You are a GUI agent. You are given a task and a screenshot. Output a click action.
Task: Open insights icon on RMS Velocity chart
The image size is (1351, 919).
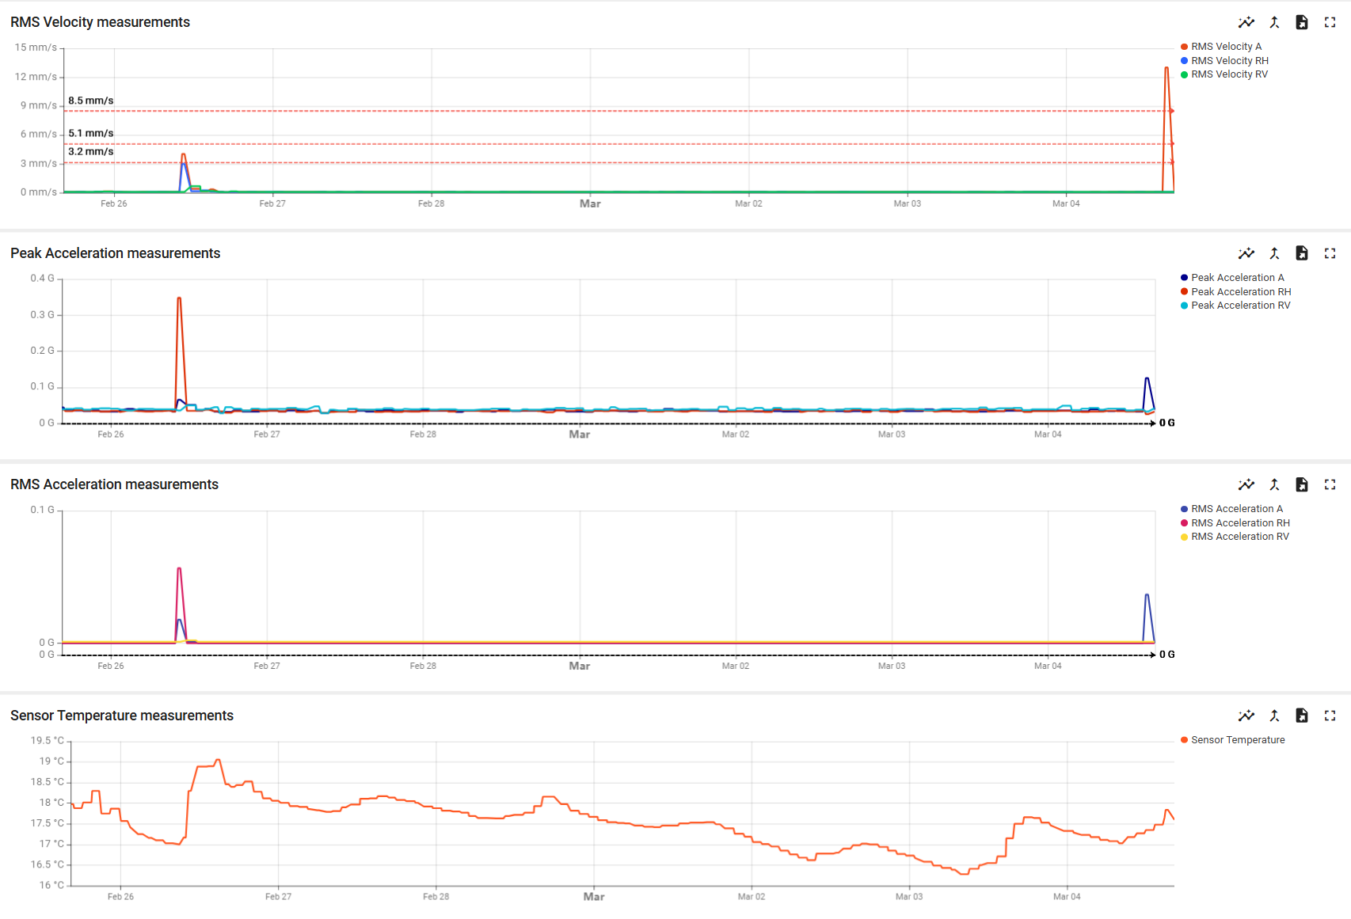(x=1246, y=22)
